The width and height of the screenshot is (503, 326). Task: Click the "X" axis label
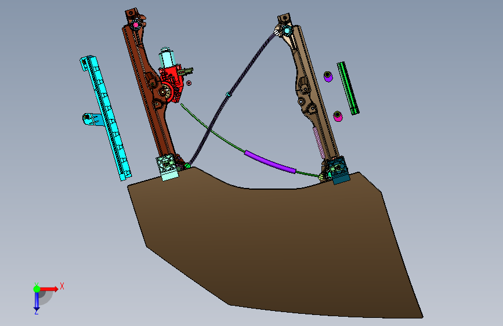(x=62, y=286)
